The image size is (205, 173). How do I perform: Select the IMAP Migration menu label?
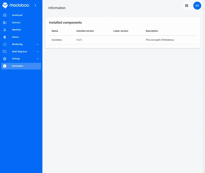[x=20, y=52]
